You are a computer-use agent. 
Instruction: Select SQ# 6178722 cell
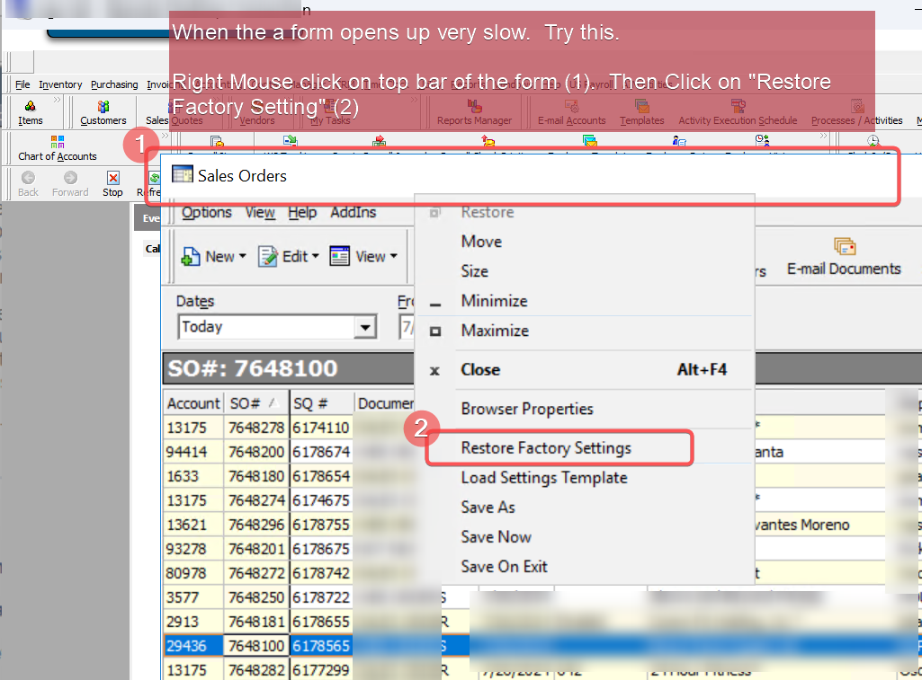[322, 597]
